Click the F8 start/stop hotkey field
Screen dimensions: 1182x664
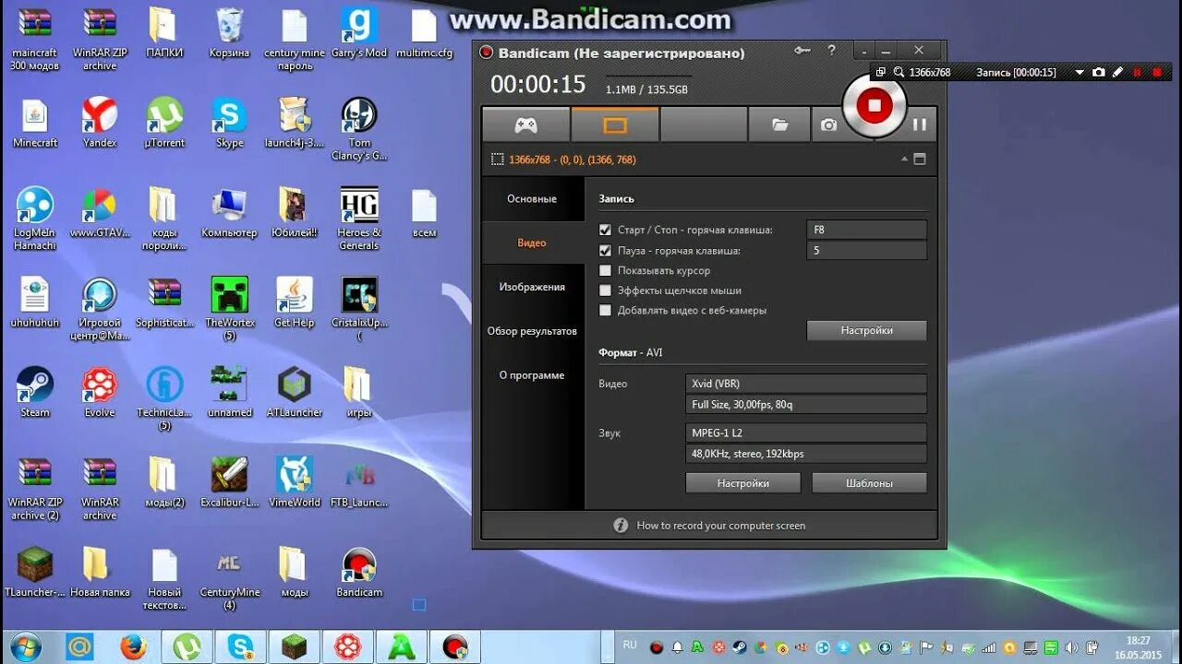pyautogui.click(x=866, y=230)
